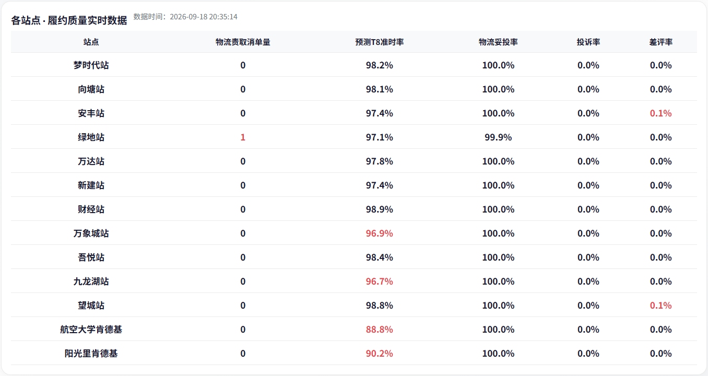Click the 预测T8准时率 column header
The image size is (708, 376).
[380, 42]
